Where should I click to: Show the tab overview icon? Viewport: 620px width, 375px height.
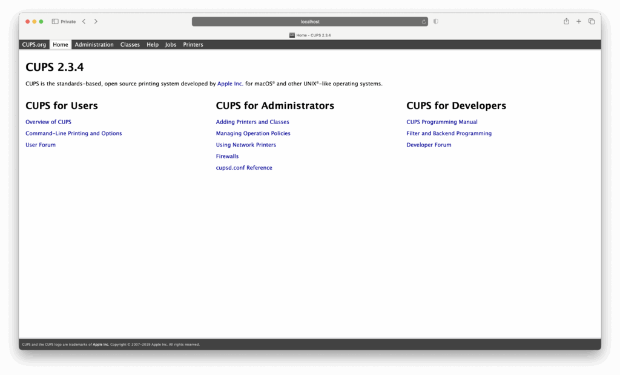pos(592,21)
